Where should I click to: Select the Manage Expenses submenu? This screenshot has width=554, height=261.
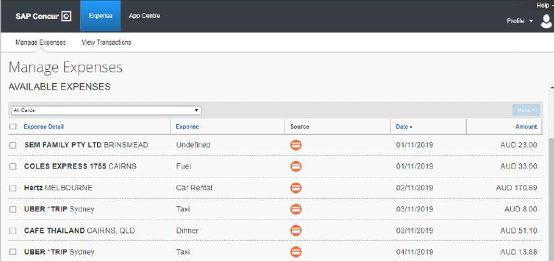[x=41, y=42]
